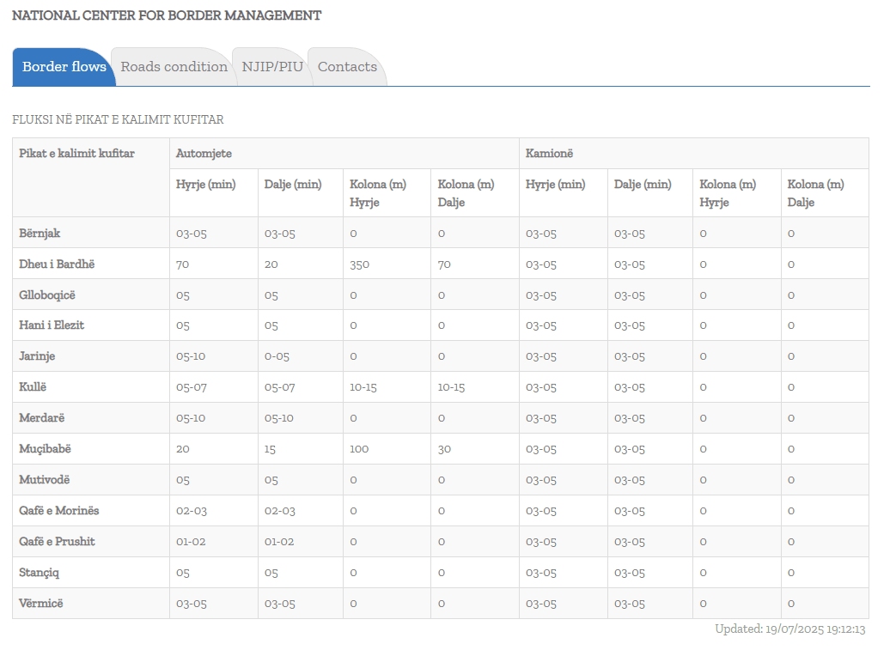Select the Bërnjak row label
Screen dimensions: 896x650
40,234
